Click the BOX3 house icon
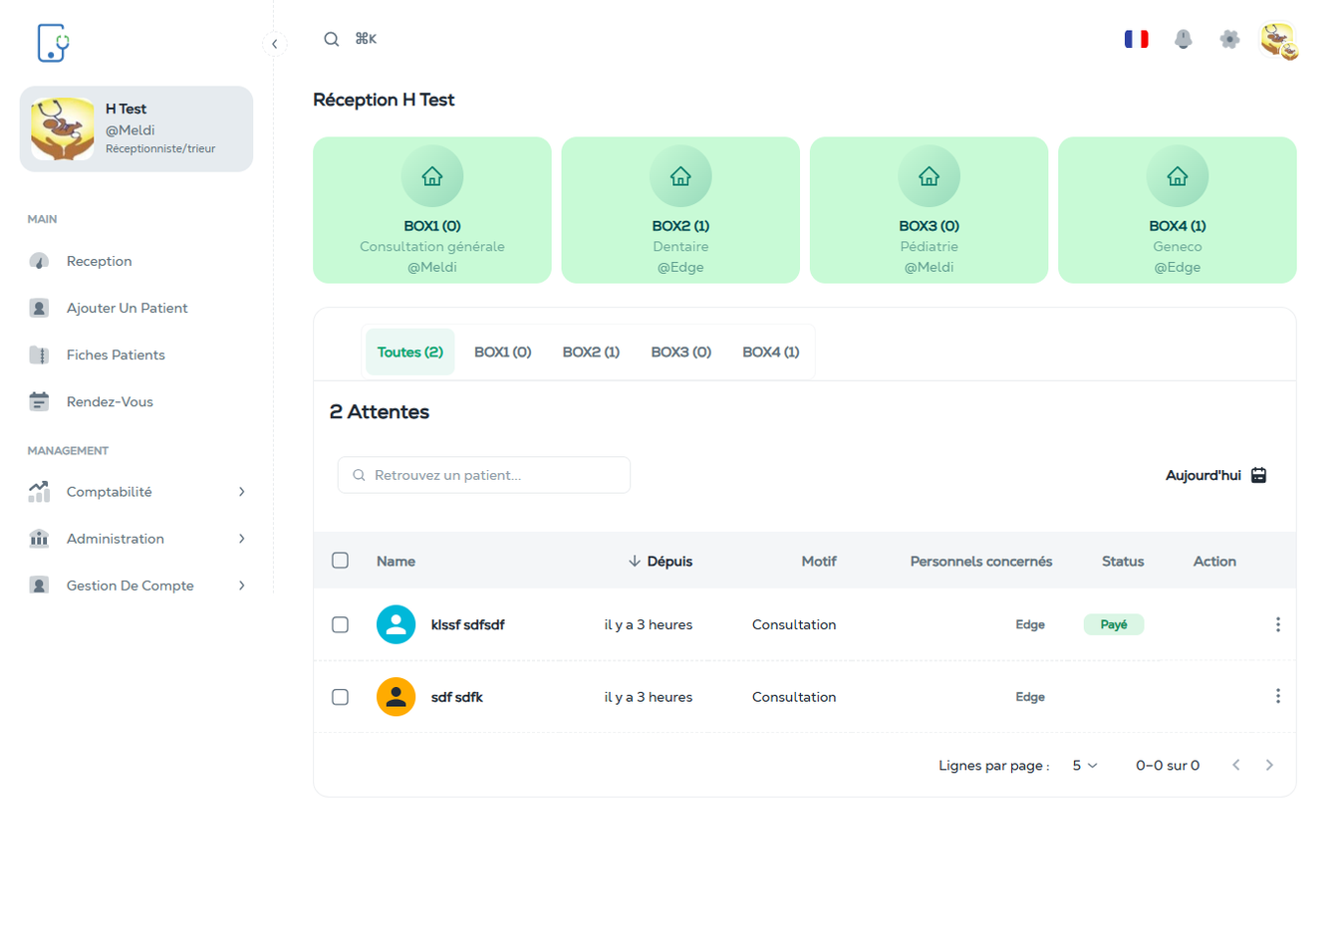The height and width of the screenshot is (946, 1336). pos(929,176)
